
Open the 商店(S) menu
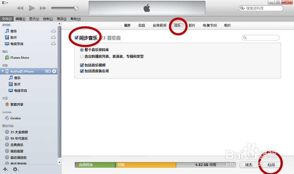click(61, 19)
